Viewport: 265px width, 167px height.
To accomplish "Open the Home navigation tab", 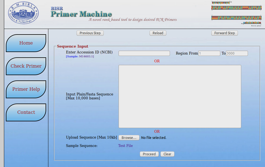I will tap(26, 43).
